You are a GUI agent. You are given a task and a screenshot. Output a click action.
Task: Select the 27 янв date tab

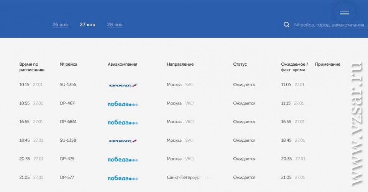tap(87, 25)
